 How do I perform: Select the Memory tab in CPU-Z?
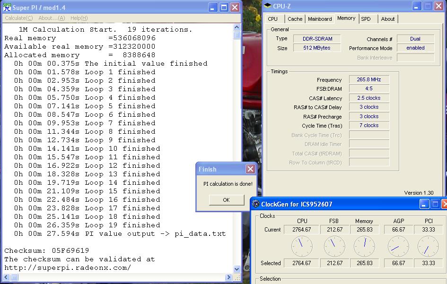pos(346,18)
